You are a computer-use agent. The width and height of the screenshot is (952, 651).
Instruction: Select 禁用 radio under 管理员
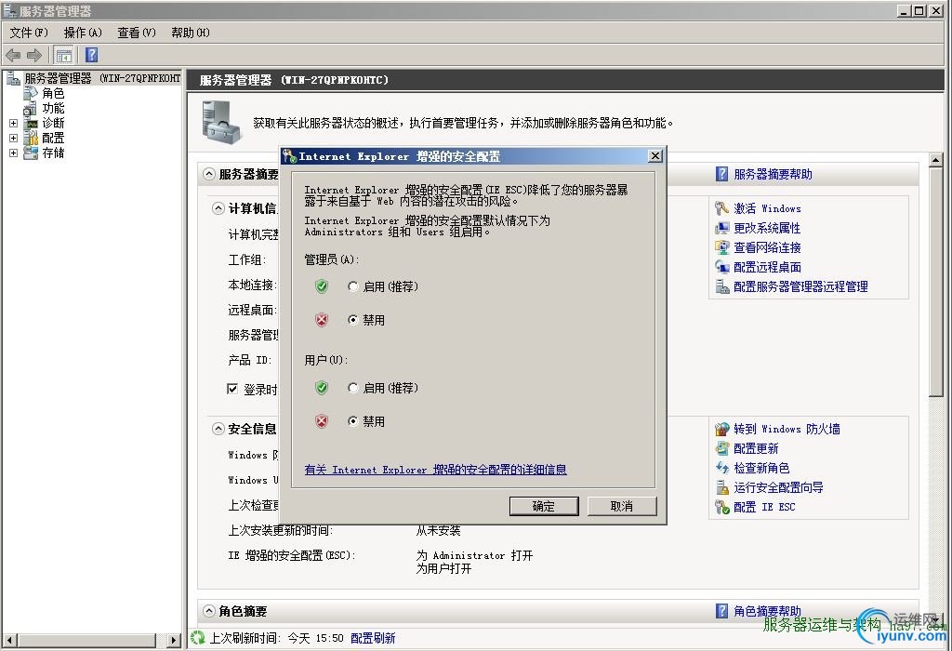tap(352, 319)
